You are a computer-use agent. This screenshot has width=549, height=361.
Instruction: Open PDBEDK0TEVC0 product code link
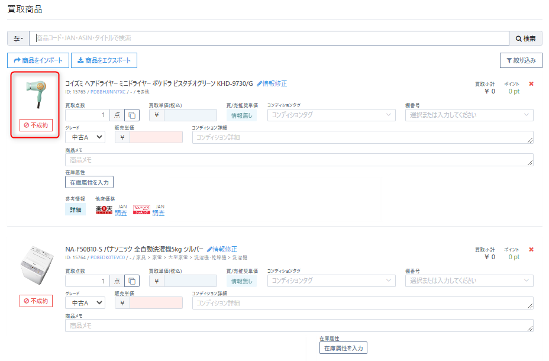click(108, 257)
